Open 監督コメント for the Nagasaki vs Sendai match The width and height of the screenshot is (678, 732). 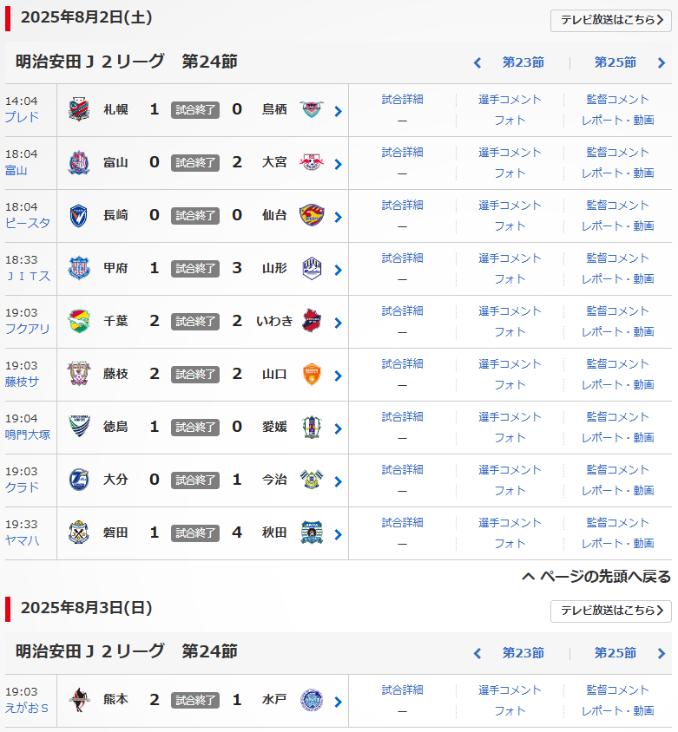pos(617,206)
